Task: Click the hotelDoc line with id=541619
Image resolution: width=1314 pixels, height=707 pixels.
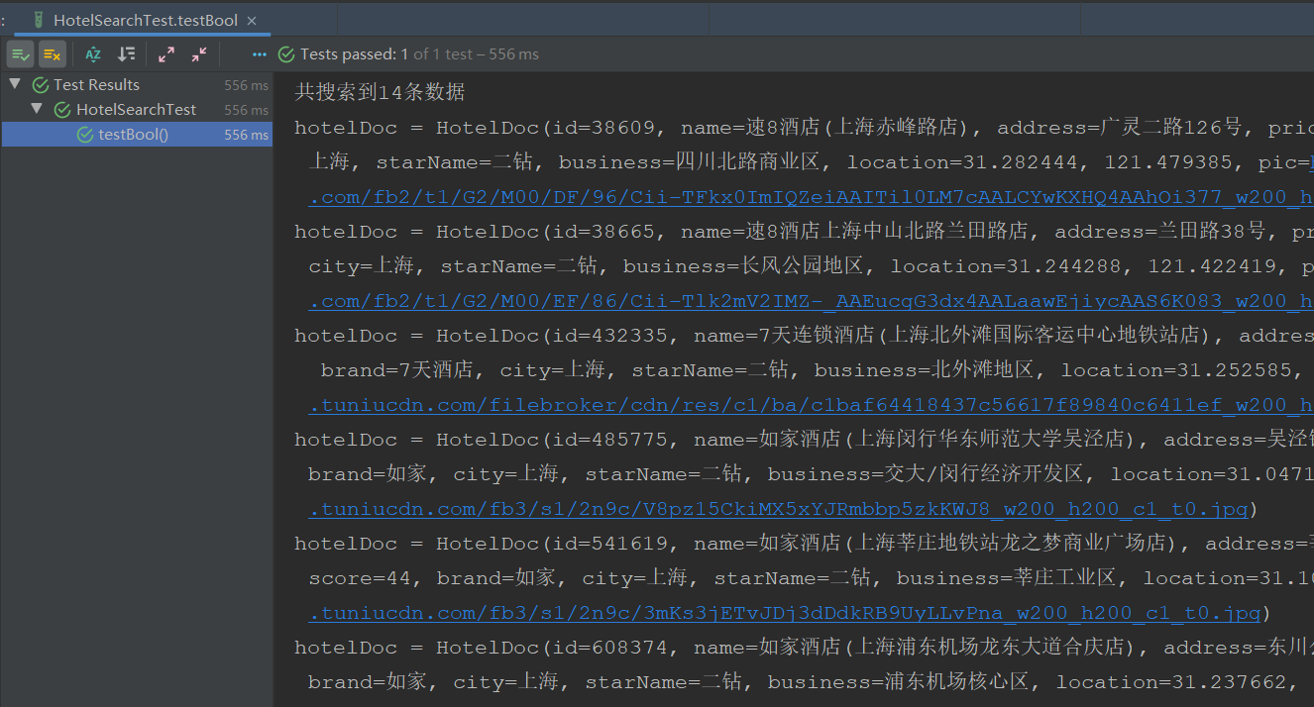Action: coord(804,544)
